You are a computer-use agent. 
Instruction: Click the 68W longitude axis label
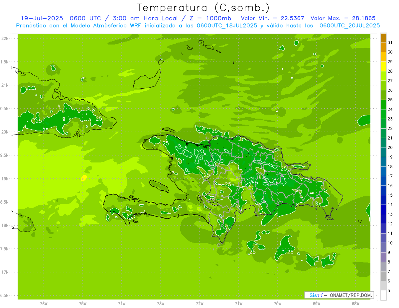(355, 303)
